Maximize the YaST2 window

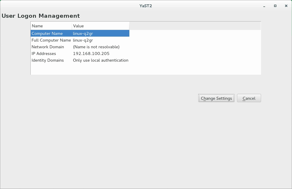[x=275, y=6]
